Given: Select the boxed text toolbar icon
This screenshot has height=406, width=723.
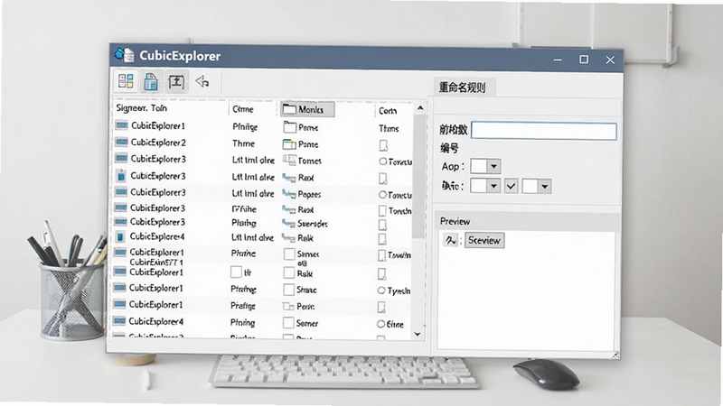Looking at the screenshot, I should pos(176,82).
